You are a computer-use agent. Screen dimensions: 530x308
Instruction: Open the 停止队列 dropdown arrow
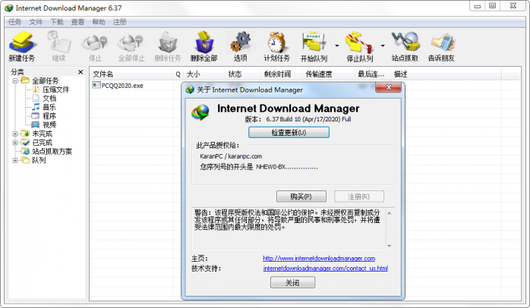[383, 46]
